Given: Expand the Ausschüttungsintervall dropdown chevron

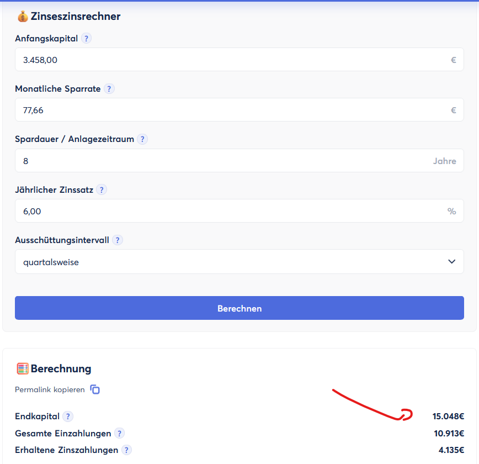Looking at the screenshot, I should pyautogui.click(x=452, y=262).
